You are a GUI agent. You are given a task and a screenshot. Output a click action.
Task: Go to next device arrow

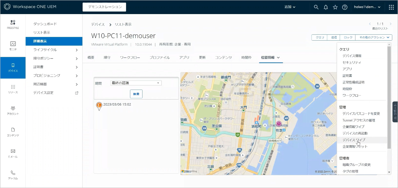click(x=390, y=23)
